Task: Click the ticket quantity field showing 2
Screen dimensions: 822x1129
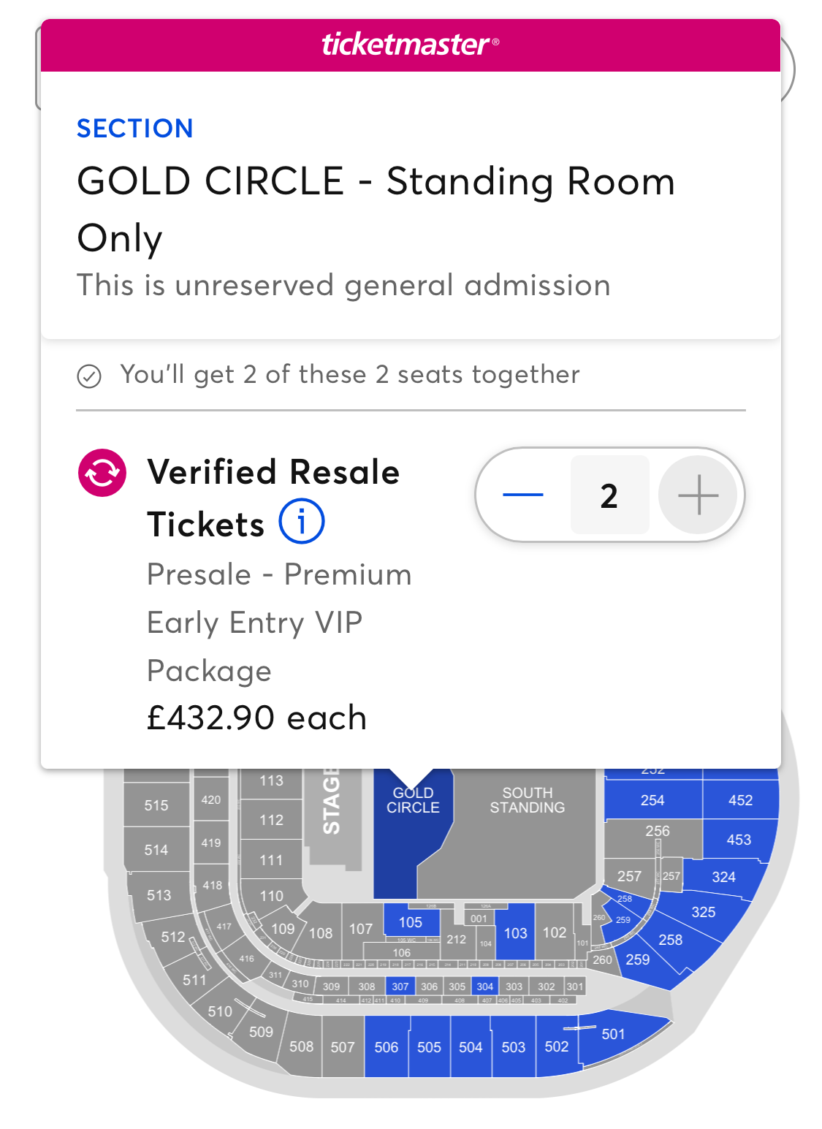Action: 609,495
